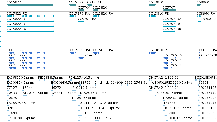The image size is (217, 122).
Task: Select the CR15821 gene feature
Action: tap(90, 5)
